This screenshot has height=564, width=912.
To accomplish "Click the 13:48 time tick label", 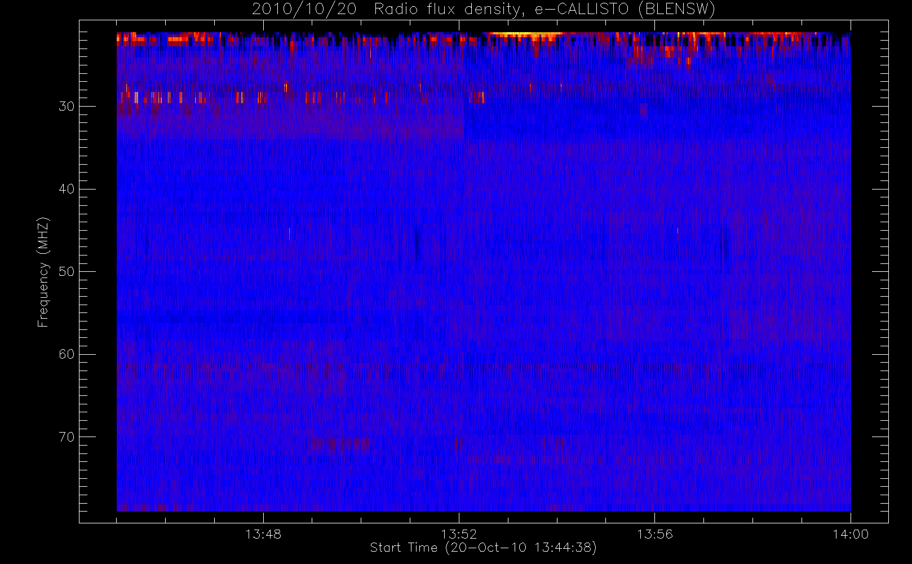I will 263,534.
